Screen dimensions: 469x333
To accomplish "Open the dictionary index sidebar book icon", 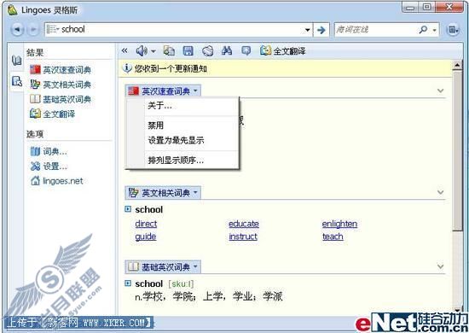I will click(17, 60).
